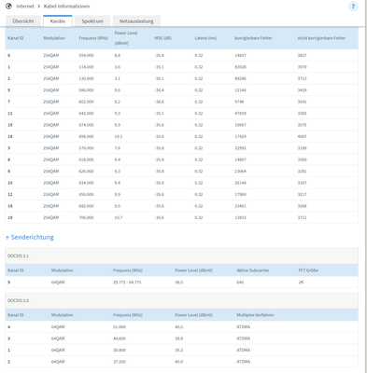Go to the Netzauslastung tab
The height and width of the screenshot is (373, 367).
136,21
